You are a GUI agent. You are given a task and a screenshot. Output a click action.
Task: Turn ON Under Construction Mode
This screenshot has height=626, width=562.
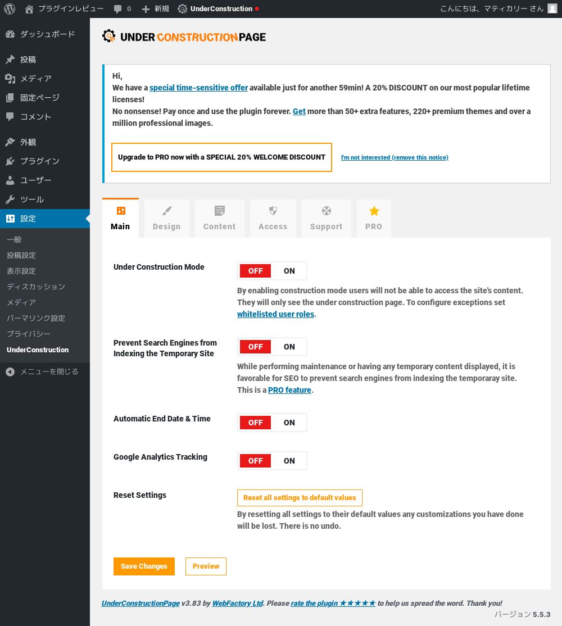click(289, 271)
